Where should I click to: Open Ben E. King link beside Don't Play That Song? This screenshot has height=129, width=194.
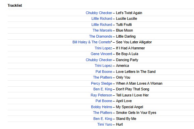pos(103,89)
